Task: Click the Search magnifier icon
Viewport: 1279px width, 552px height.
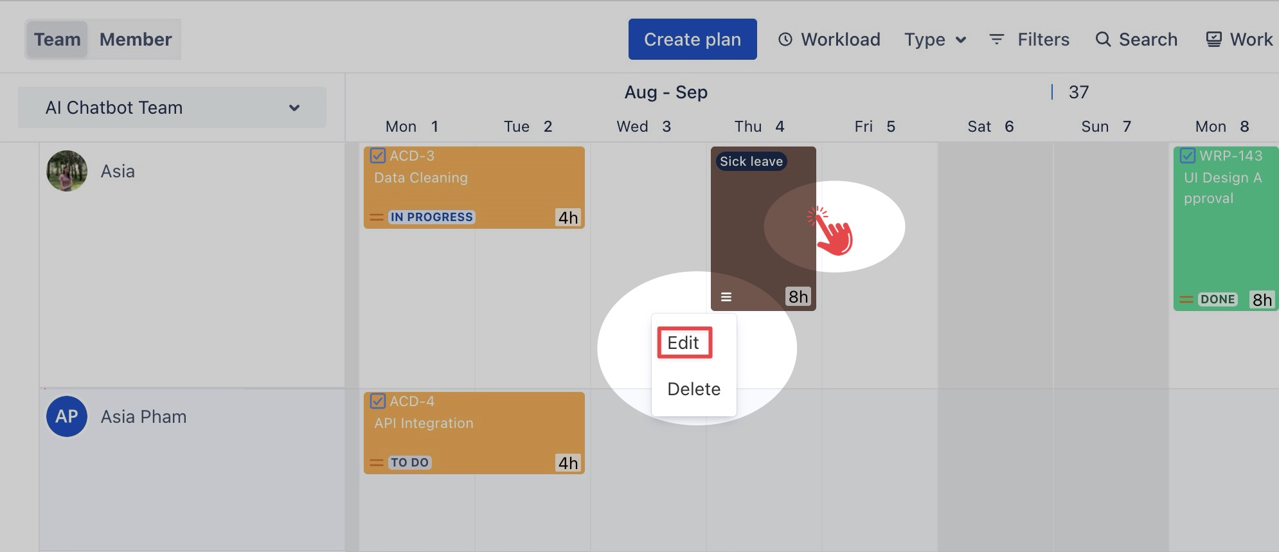Action: click(1103, 39)
